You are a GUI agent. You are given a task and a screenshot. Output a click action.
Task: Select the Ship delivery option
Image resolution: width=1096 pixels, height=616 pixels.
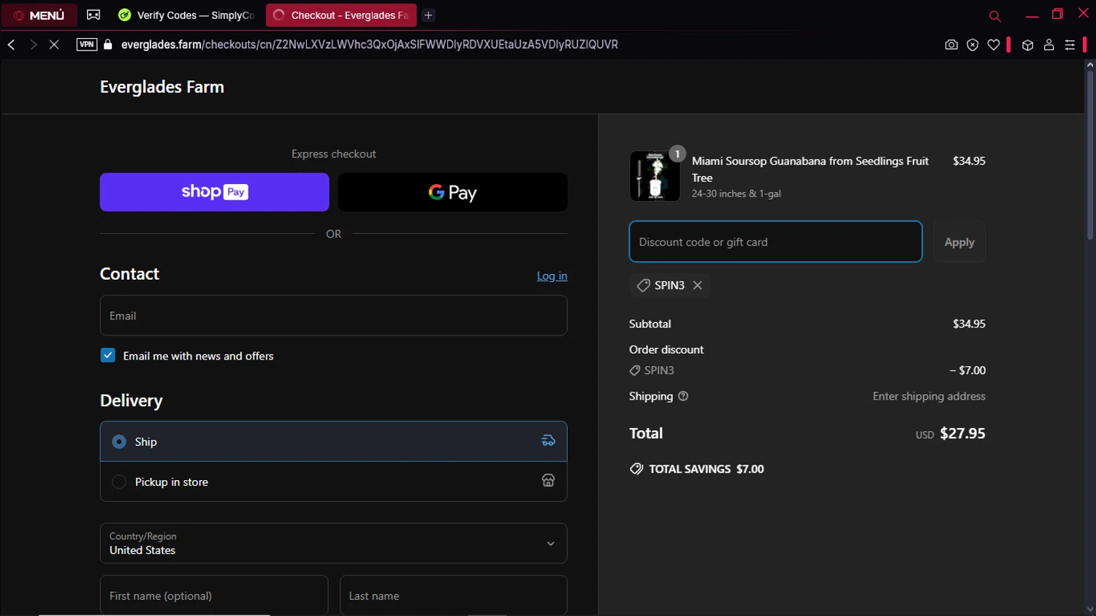pyautogui.click(x=119, y=442)
